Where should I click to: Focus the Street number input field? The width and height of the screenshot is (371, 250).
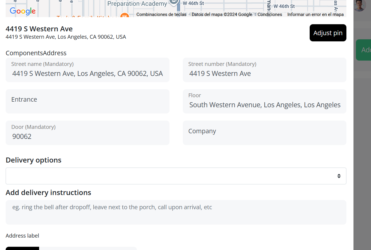pos(264,70)
